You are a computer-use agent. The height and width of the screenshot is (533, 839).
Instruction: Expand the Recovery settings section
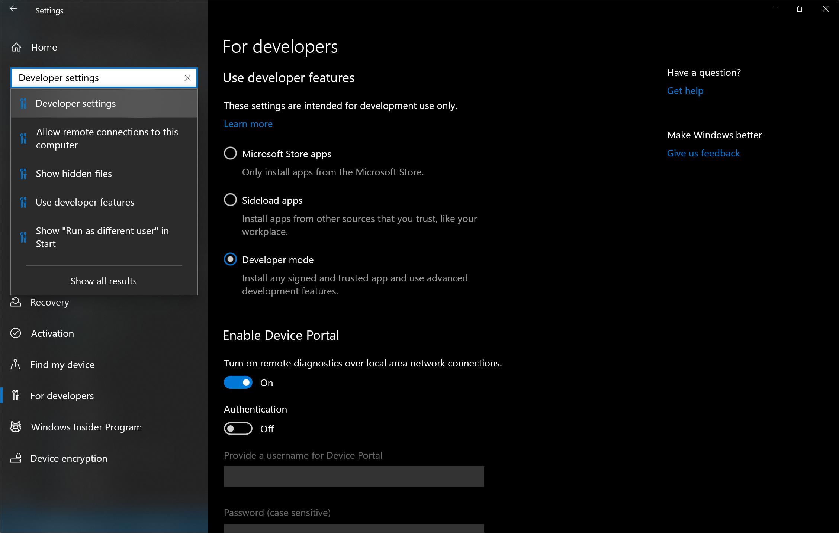click(49, 302)
